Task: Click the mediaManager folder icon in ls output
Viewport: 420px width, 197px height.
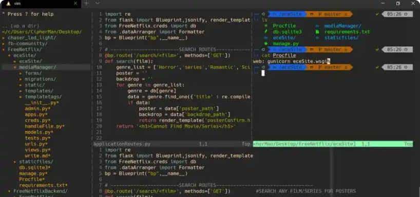Action: click(x=317, y=26)
